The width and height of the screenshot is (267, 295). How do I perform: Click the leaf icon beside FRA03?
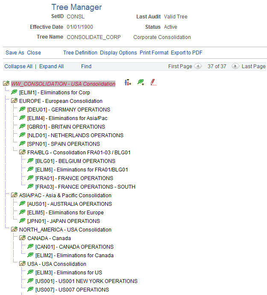[30, 186]
